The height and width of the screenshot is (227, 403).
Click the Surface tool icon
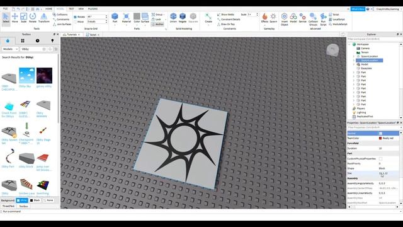point(145,16)
